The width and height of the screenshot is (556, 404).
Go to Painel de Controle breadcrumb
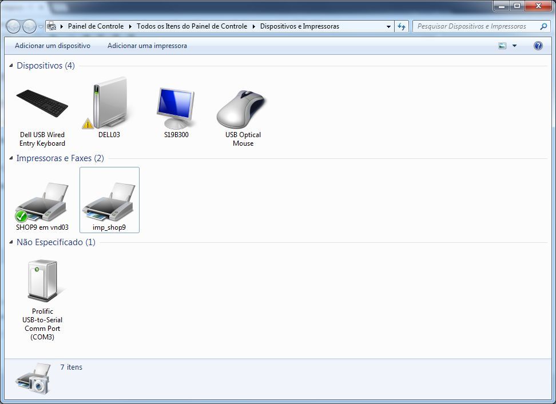(96, 26)
